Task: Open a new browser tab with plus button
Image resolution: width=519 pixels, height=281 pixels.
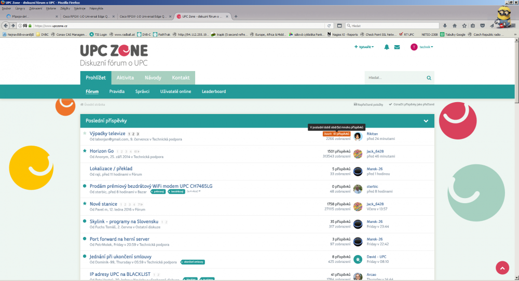Action: [x=236, y=16]
